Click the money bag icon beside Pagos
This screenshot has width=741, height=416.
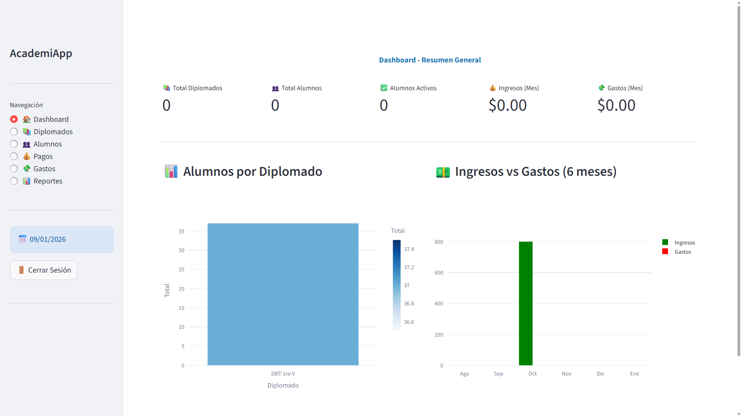tap(26, 156)
